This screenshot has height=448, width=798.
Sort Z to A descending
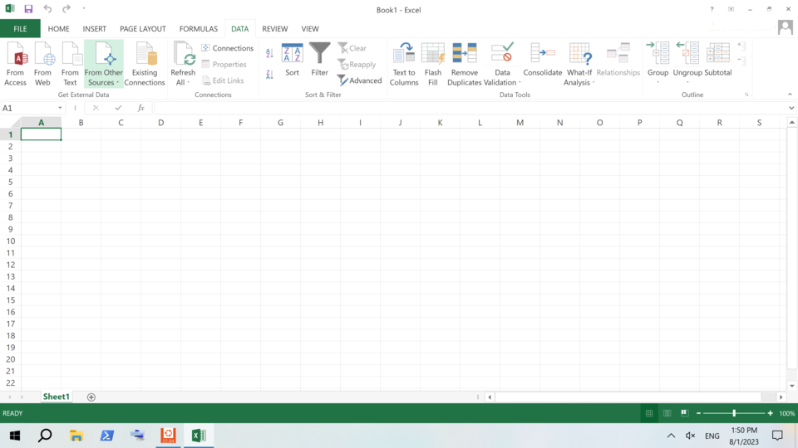point(269,75)
